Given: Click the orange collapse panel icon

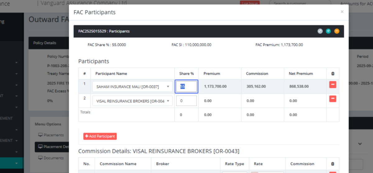Looking at the screenshot, I should pyautogui.click(x=337, y=31).
